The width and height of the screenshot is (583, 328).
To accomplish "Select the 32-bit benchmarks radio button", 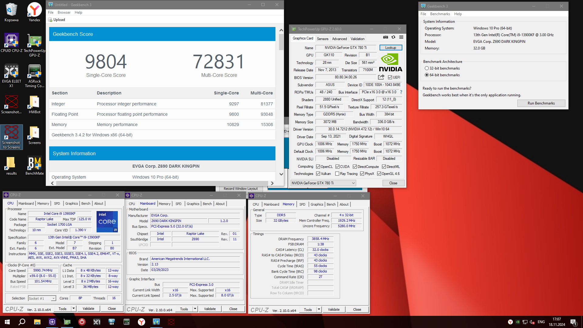I will 427,68.
